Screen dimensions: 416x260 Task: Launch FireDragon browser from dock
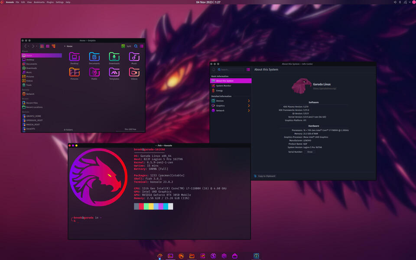(x=181, y=256)
